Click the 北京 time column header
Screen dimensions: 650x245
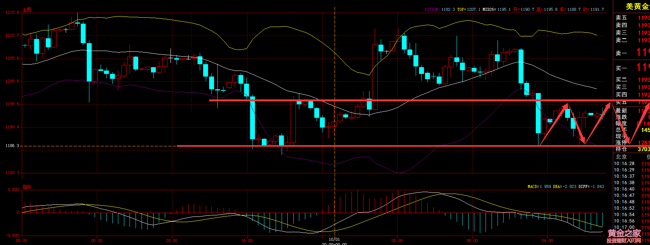621,157
